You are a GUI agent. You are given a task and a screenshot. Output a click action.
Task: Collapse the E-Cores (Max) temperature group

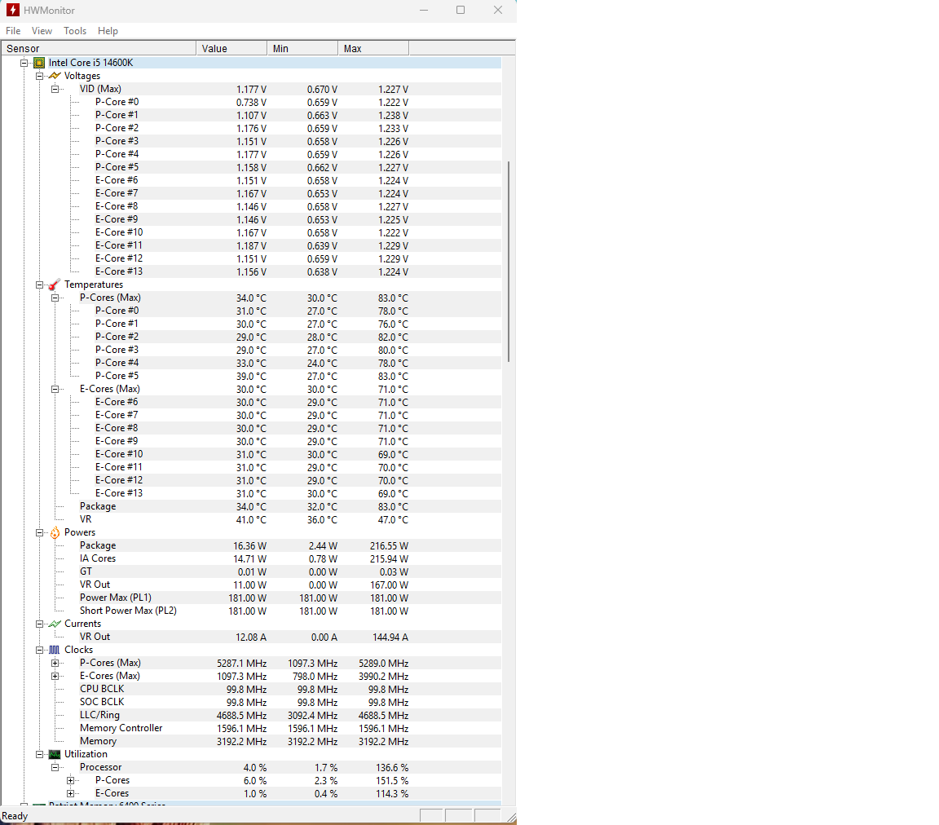pos(55,390)
